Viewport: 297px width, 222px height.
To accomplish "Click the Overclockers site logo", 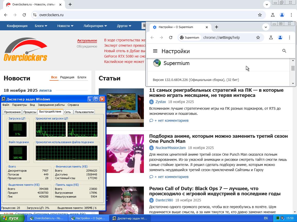I will click(x=26, y=49).
